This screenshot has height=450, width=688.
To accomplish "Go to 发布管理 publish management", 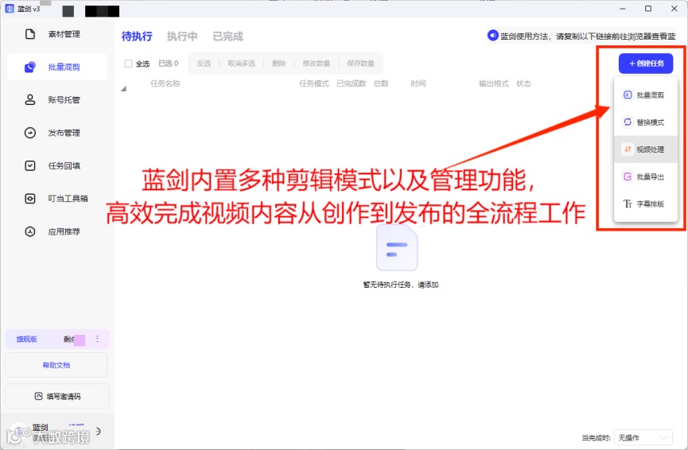I will tap(57, 133).
